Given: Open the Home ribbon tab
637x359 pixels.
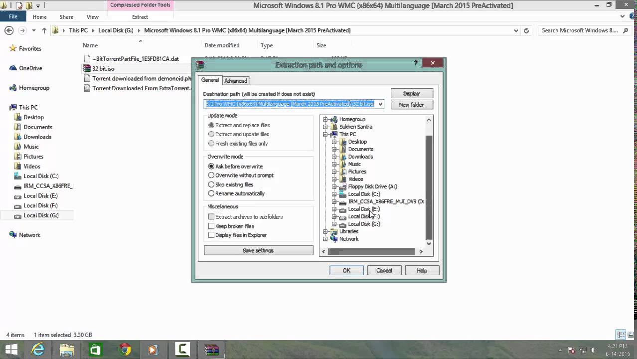Looking at the screenshot, I should (39, 16).
